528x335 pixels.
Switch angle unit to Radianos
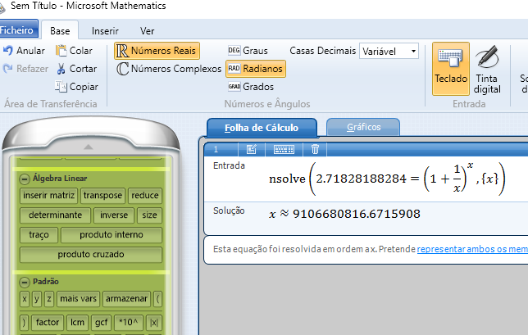[256, 69]
